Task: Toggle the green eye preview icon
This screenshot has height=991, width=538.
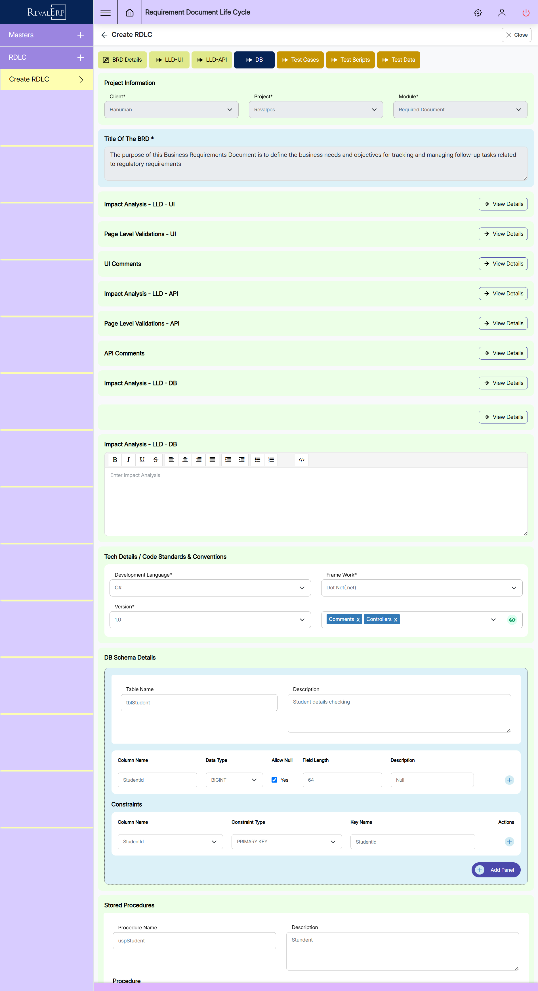Action: pos(512,620)
